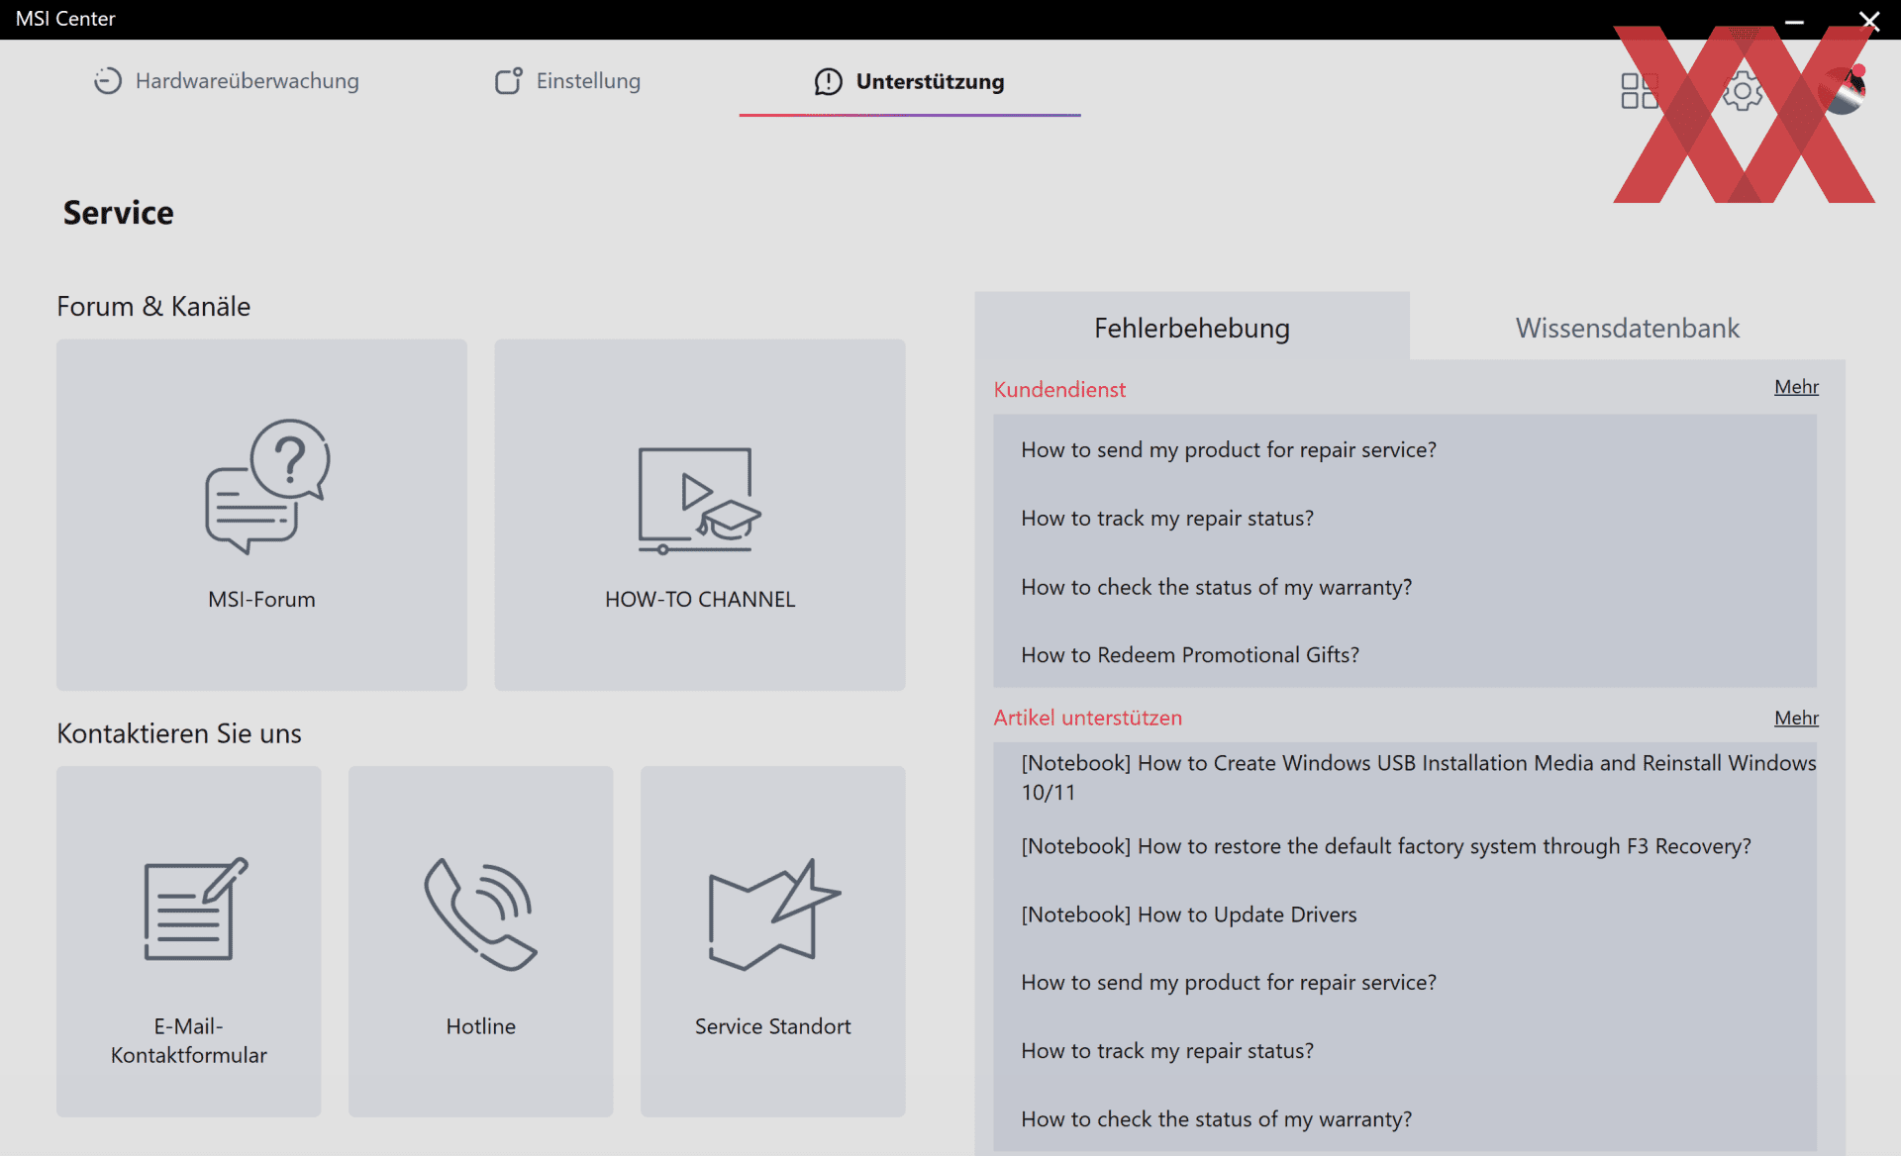Click the Service Standort card label
Image resolution: width=1901 pixels, height=1156 pixels.
point(773,1026)
